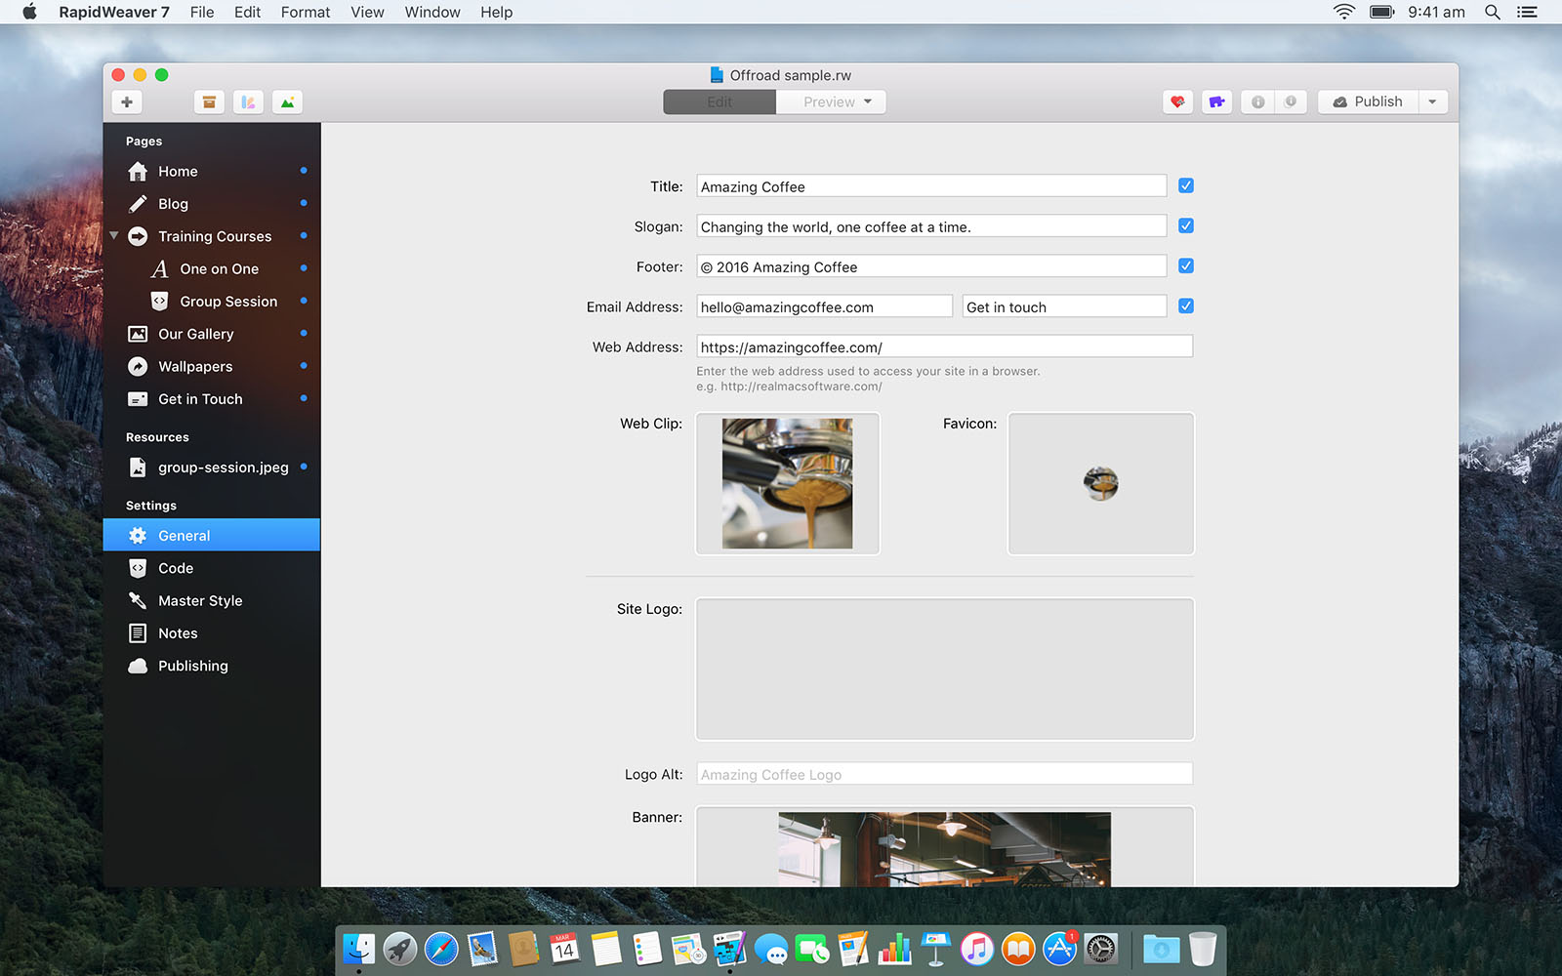Select the Home page in sidebar
Screen dimensions: 1562x976
pos(212,171)
